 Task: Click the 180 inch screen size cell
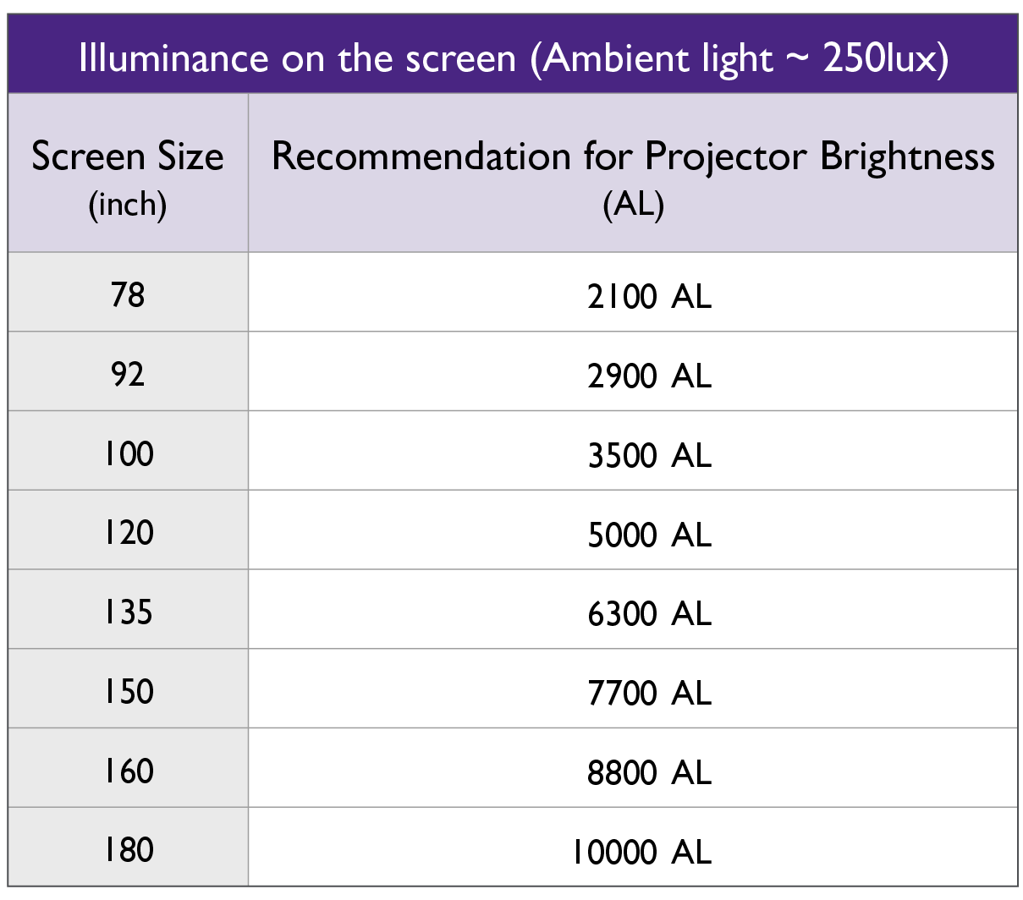128,849
